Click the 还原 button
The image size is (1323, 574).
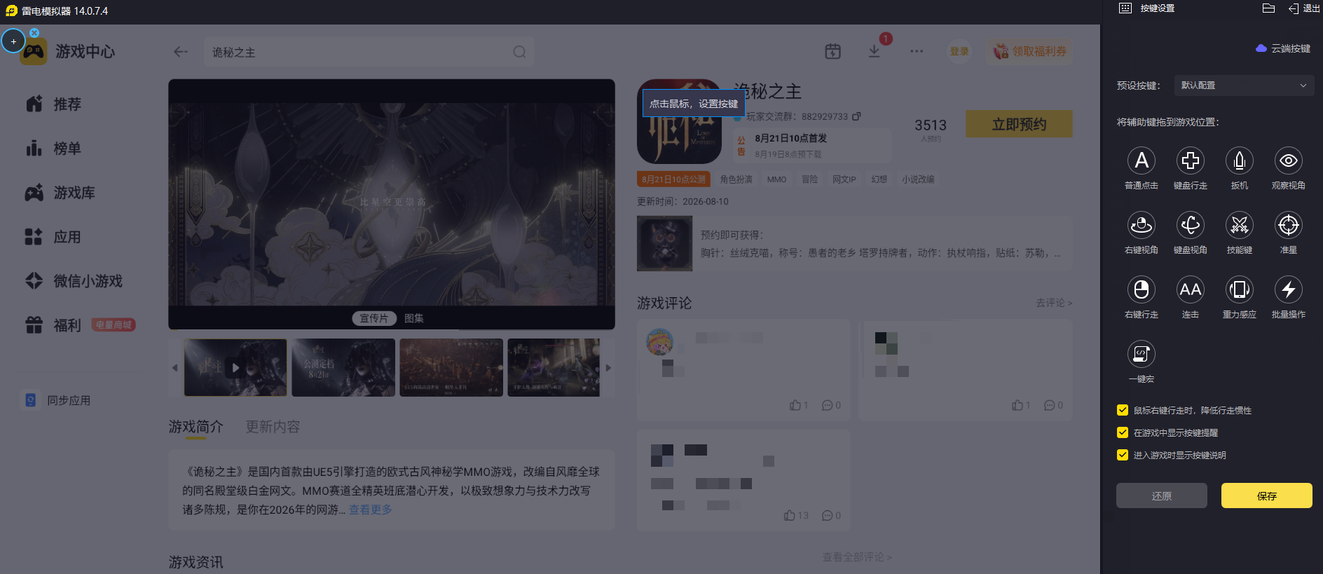pos(1162,496)
